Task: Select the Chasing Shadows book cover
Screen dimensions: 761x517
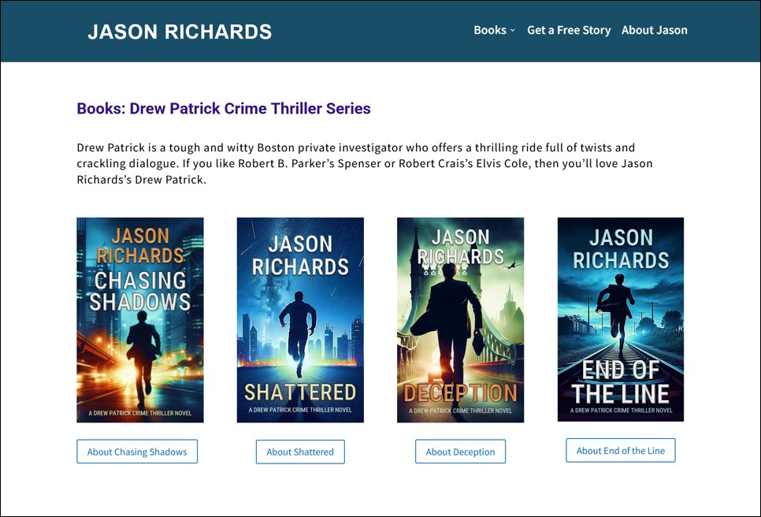Action: point(139,320)
